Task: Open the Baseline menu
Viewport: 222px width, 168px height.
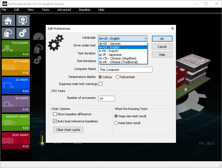Action: pyautogui.click(x=84, y=10)
